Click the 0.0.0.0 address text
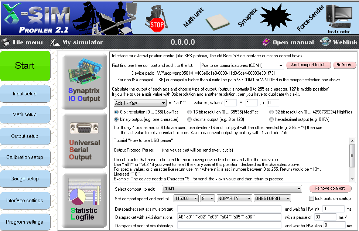The height and width of the screenshot is (231, 359). [x=183, y=42]
